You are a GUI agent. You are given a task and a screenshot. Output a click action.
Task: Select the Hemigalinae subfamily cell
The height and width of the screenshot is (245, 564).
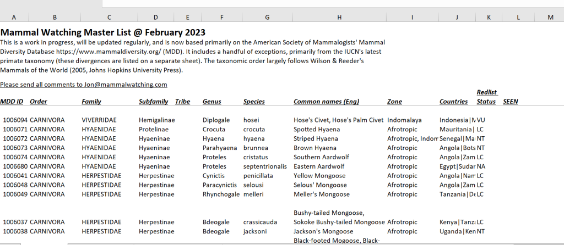tap(156, 120)
